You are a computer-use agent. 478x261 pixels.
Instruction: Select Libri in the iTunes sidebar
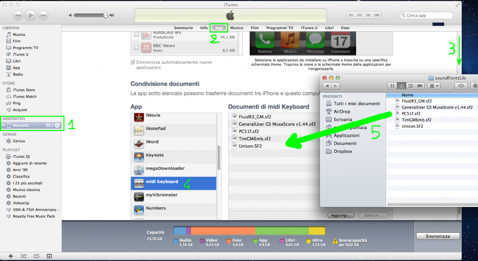[x=16, y=61]
